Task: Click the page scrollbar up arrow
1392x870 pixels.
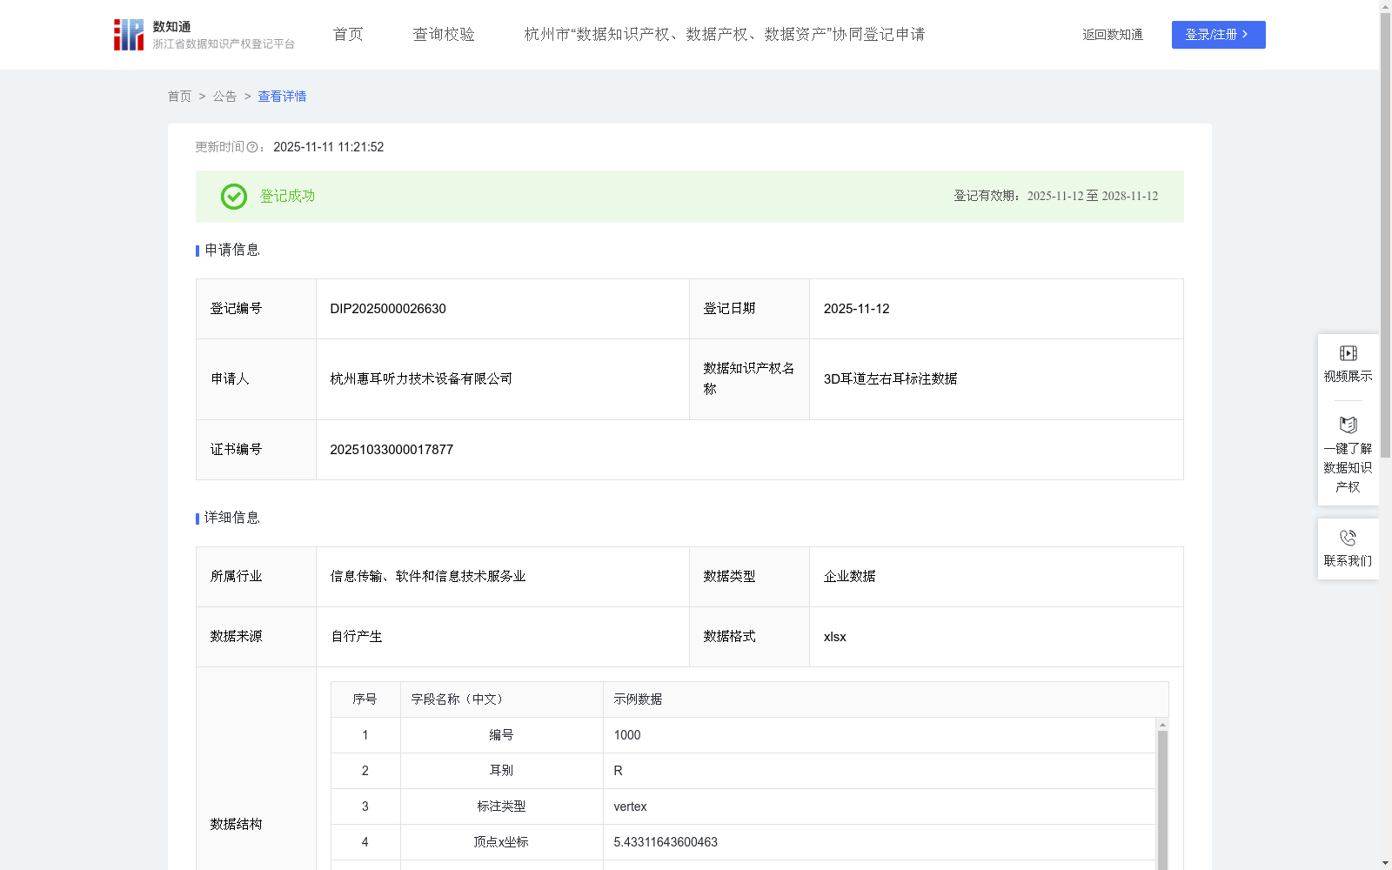Action: (1385, 7)
